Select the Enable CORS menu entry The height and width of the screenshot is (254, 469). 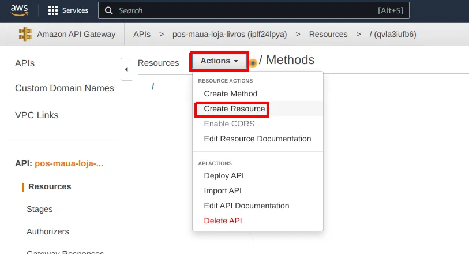257,124
